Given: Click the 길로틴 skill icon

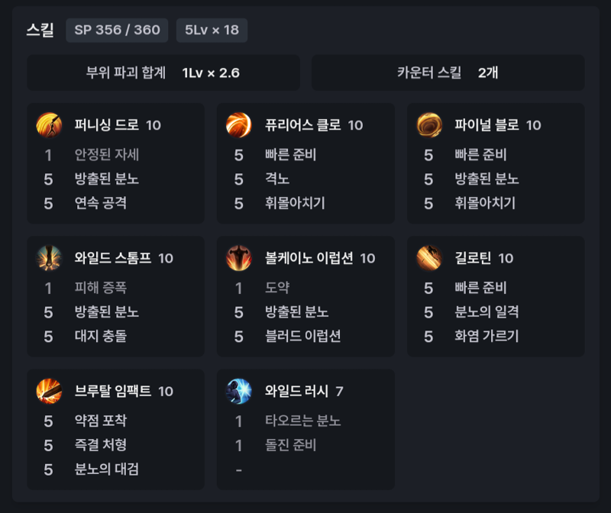Looking at the screenshot, I should pyautogui.click(x=429, y=258).
